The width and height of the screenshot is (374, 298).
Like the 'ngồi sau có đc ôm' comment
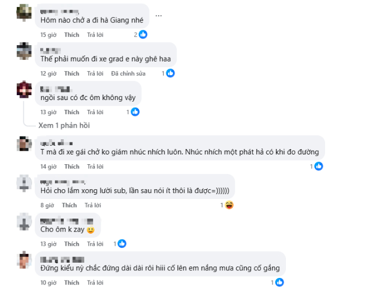(72, 113)
